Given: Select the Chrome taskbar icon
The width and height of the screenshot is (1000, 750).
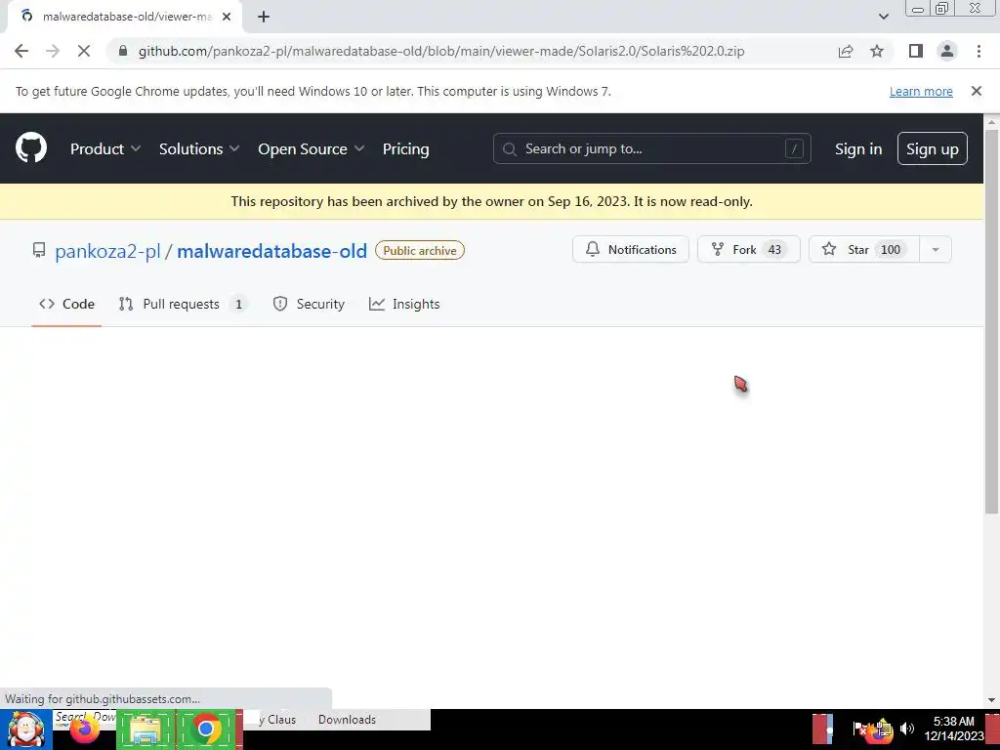Looking at the screenshot, I should tap(205, 729).
